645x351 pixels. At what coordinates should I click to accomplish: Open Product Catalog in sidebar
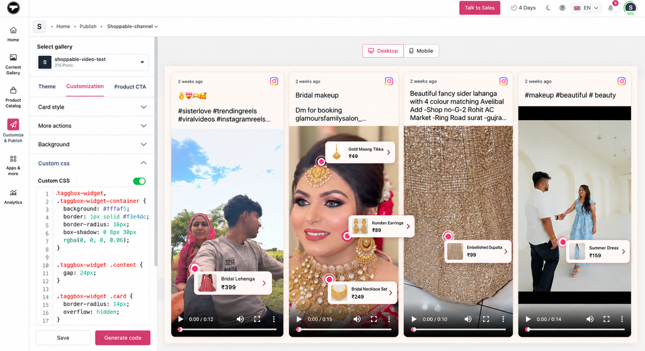coord(13,97)
